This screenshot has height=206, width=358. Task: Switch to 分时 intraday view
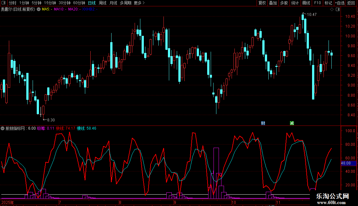click(x=13, y=3)
